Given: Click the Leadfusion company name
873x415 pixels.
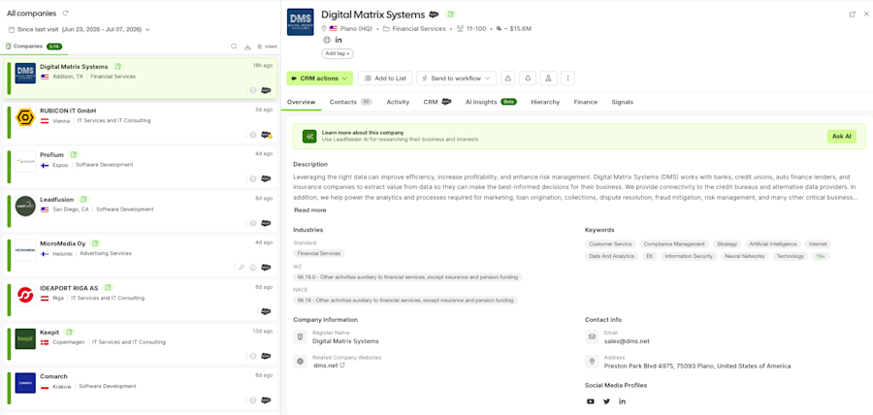Looking at the screenshot, I should point(57,199).
